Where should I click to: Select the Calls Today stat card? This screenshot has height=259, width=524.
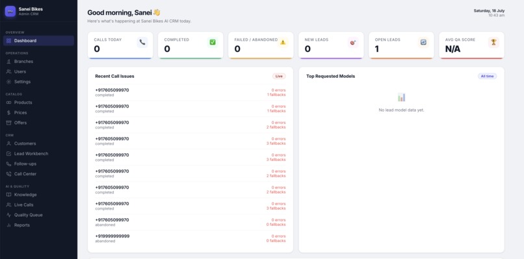tap(120, 45)
